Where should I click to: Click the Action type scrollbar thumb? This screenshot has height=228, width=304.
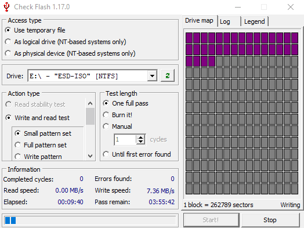(x=90, y=117)
